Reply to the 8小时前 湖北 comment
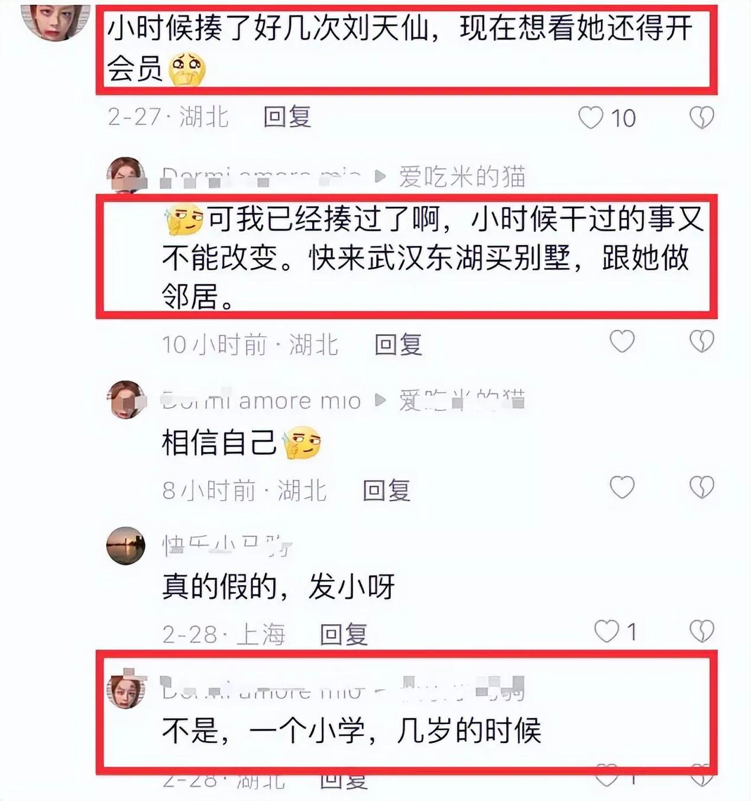 [x=386, y=490]
